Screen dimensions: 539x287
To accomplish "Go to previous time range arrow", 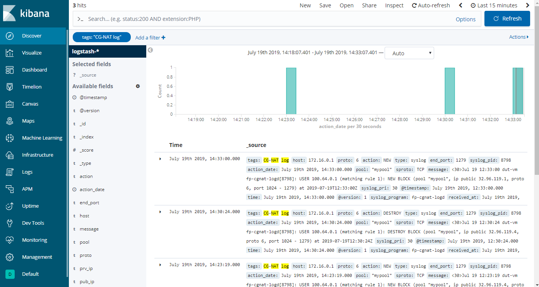I will click(460, 5).
